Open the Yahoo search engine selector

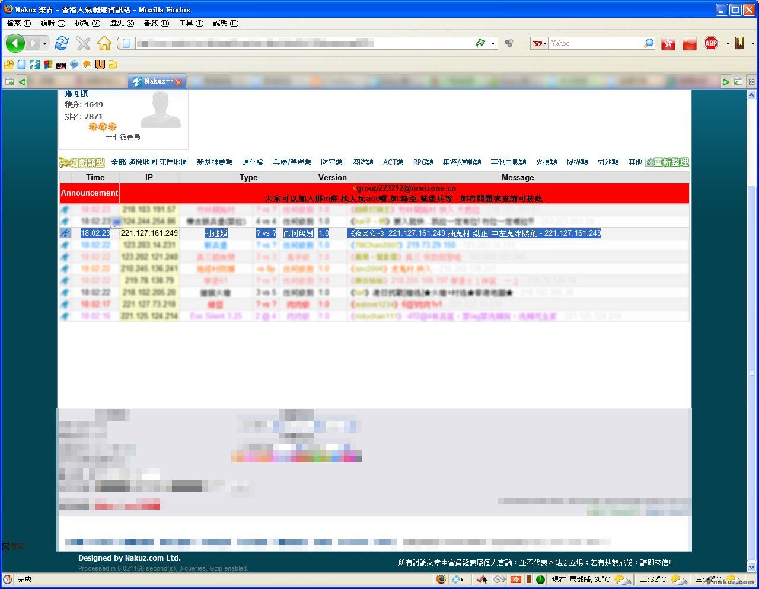[x=539, y=43]
